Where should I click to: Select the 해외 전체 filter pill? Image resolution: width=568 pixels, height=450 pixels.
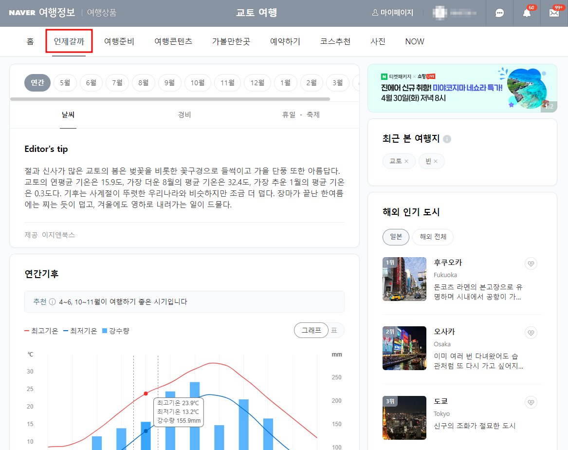point(433,237)
